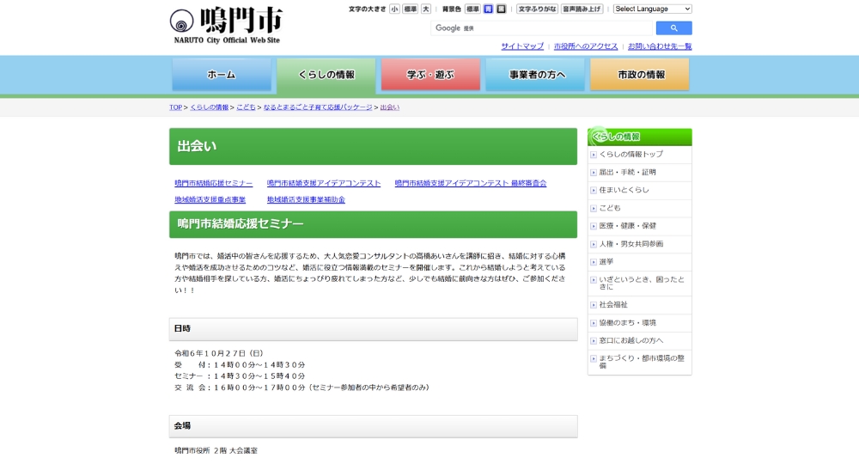859x464 pixels.
Task: Switch background color to standard (標準)
Action: pos(472,9)
